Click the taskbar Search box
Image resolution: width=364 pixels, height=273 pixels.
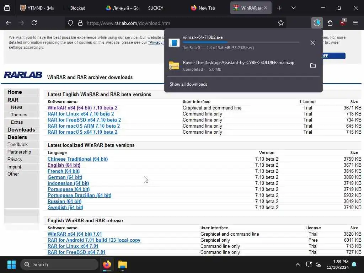(x=59, y=264)
